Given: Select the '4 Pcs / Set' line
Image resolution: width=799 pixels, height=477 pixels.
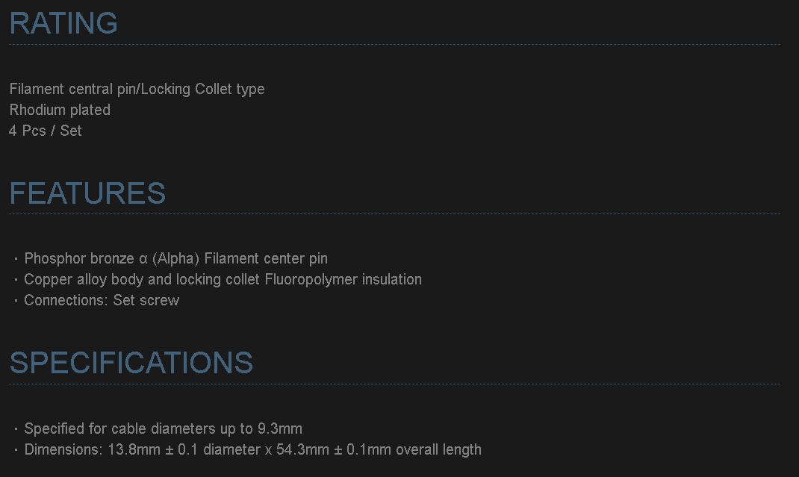Looking at the screenshot, I should click(46, 131).
